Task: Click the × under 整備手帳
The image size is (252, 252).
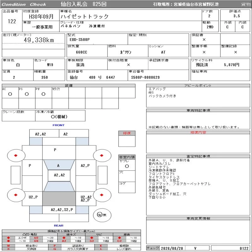Action: 204,52
